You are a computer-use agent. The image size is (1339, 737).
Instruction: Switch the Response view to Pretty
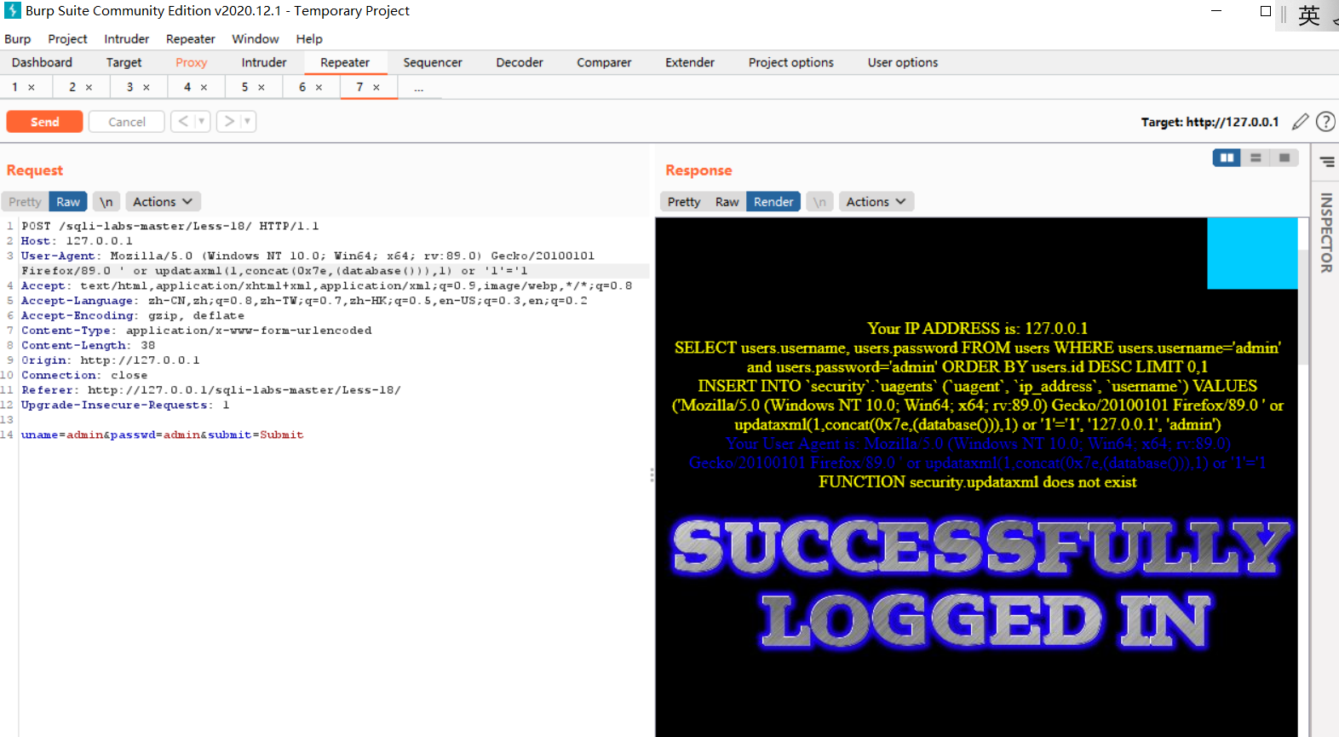[684, 202]
